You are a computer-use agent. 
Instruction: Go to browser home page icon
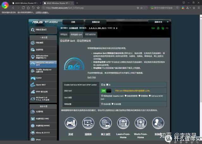[x=28, y=8]
